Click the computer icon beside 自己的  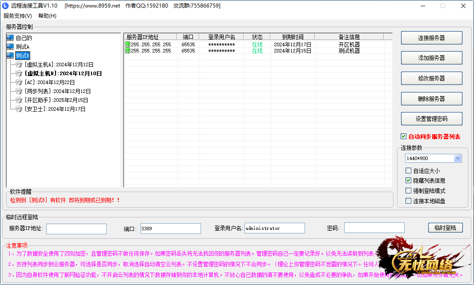[x=10, y=38]
